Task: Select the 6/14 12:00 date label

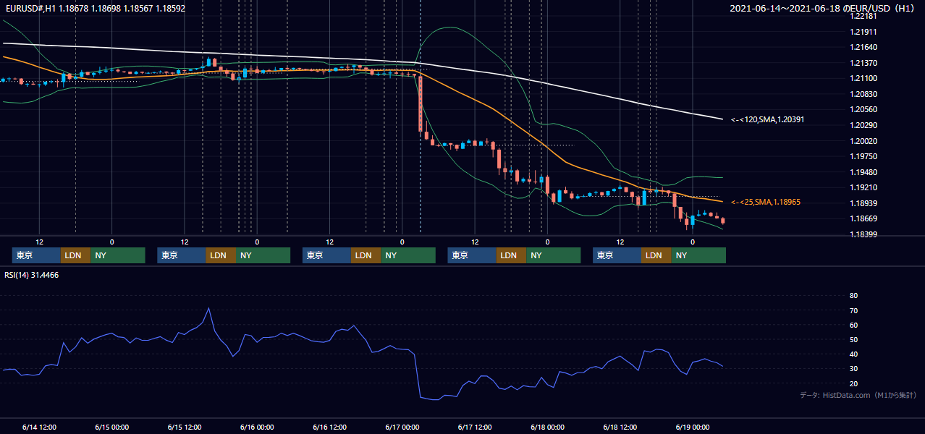Action: click(x=39, y=427)
